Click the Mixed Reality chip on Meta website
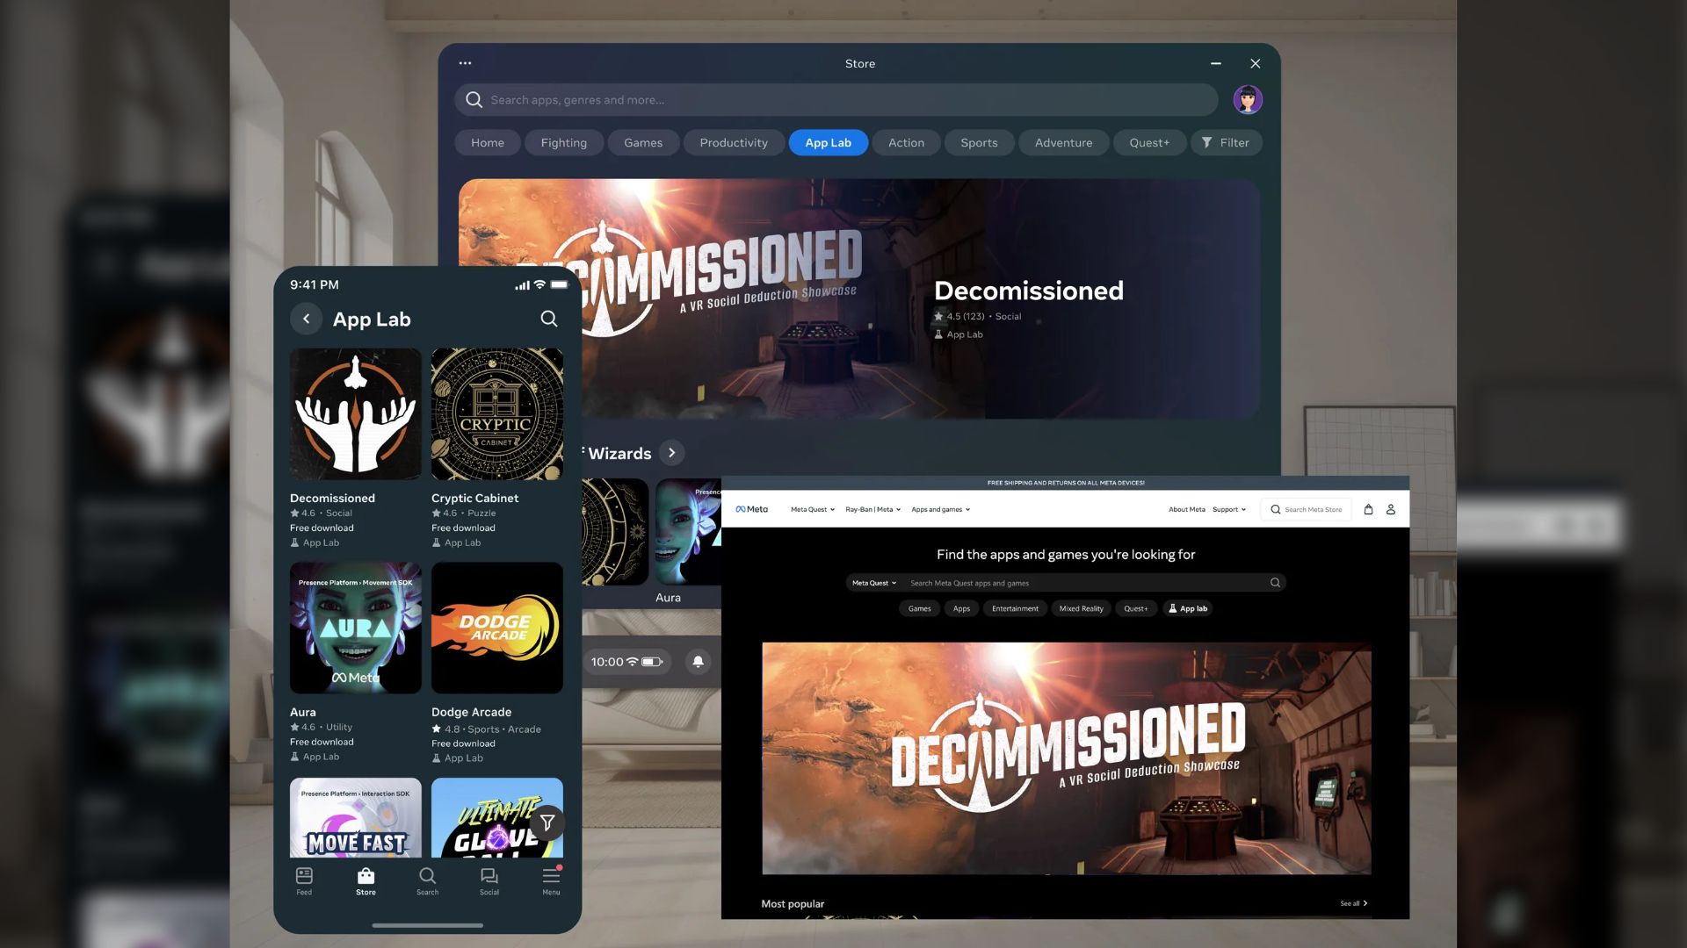The image size is (1687, 948). (1081, 608)
